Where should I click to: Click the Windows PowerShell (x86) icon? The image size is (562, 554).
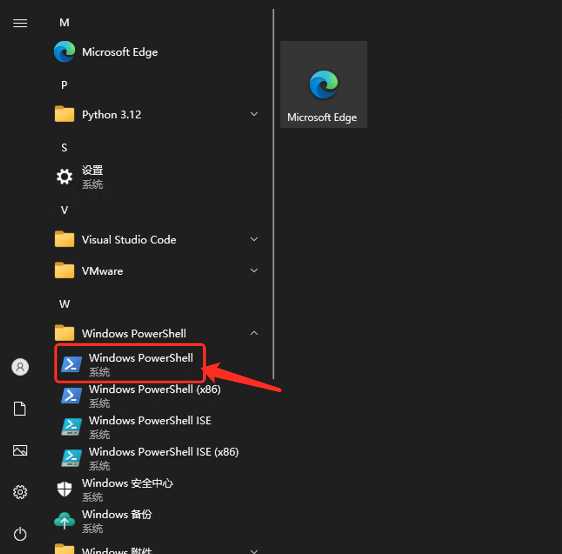tap(71, 396)
